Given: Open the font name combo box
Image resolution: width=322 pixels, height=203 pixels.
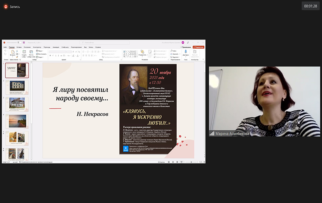Looking at the screenshot, I should coord(58,51).
